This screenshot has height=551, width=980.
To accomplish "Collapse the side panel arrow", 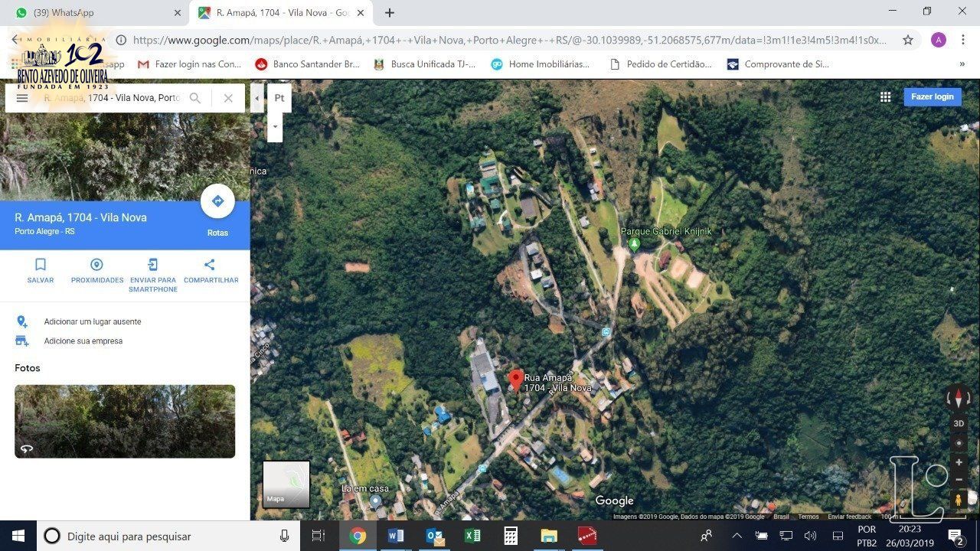I will [257, 98].
